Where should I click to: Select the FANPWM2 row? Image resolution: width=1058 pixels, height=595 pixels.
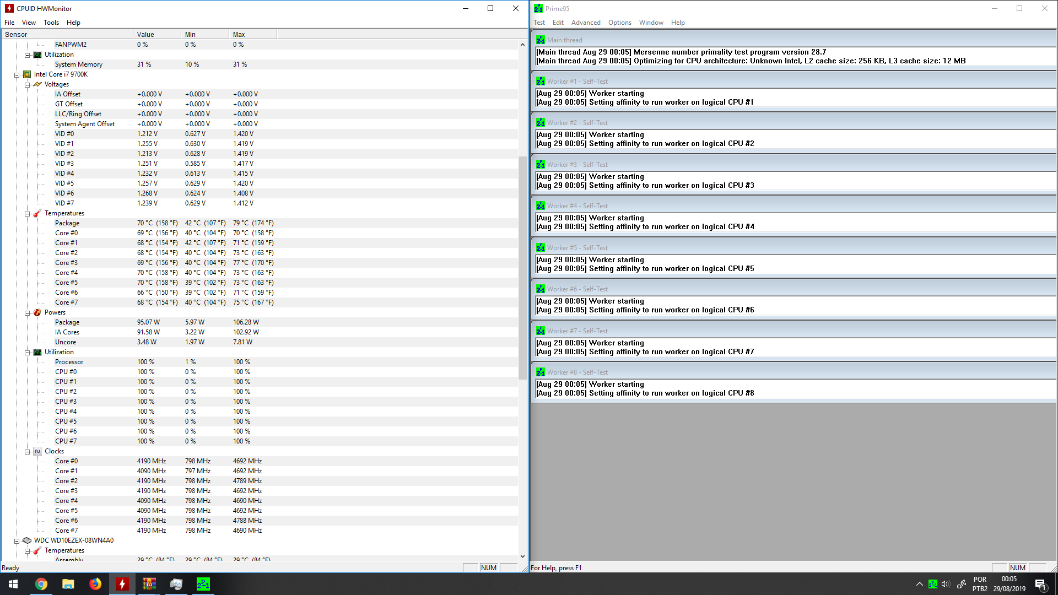pyautogui.click(x=259, y=45)
